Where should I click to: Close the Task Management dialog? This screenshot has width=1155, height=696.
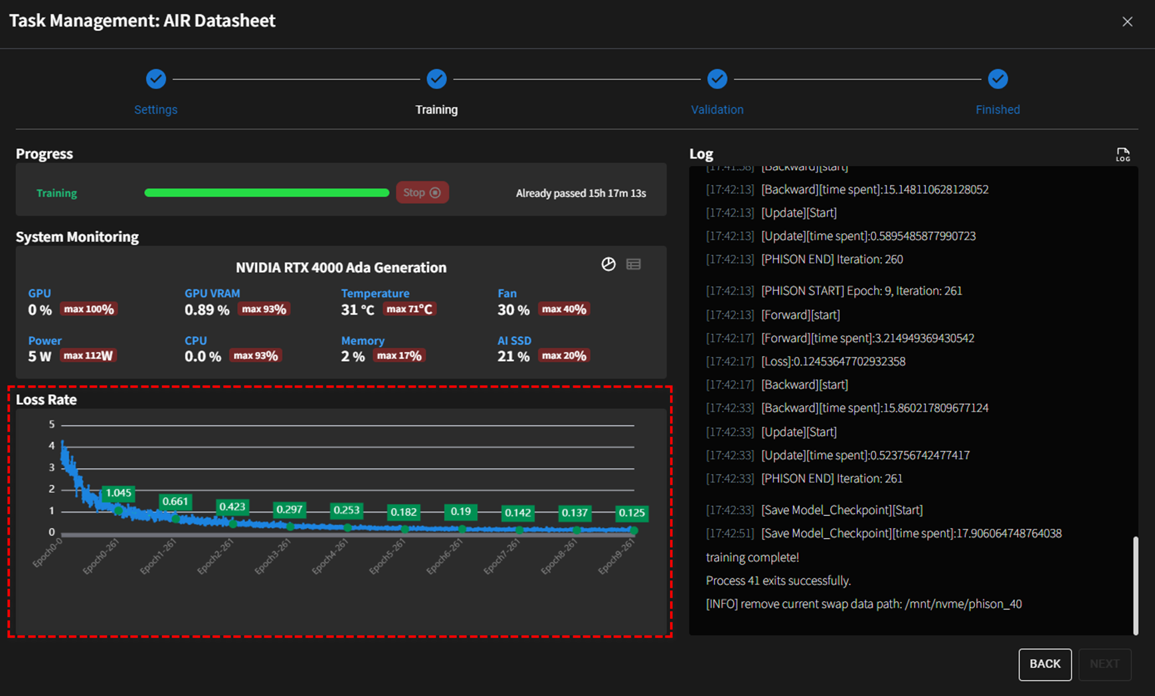click(1127, 22)
